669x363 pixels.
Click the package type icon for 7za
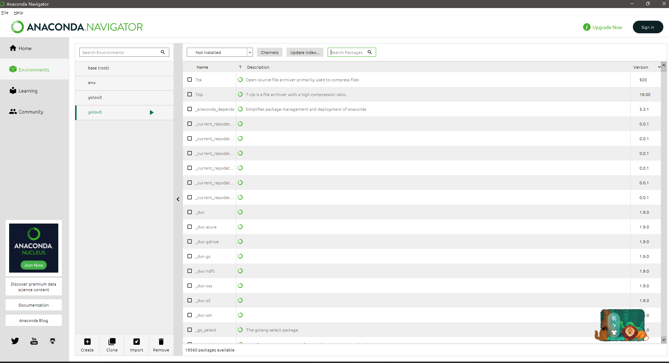click(x=241, y=80)
